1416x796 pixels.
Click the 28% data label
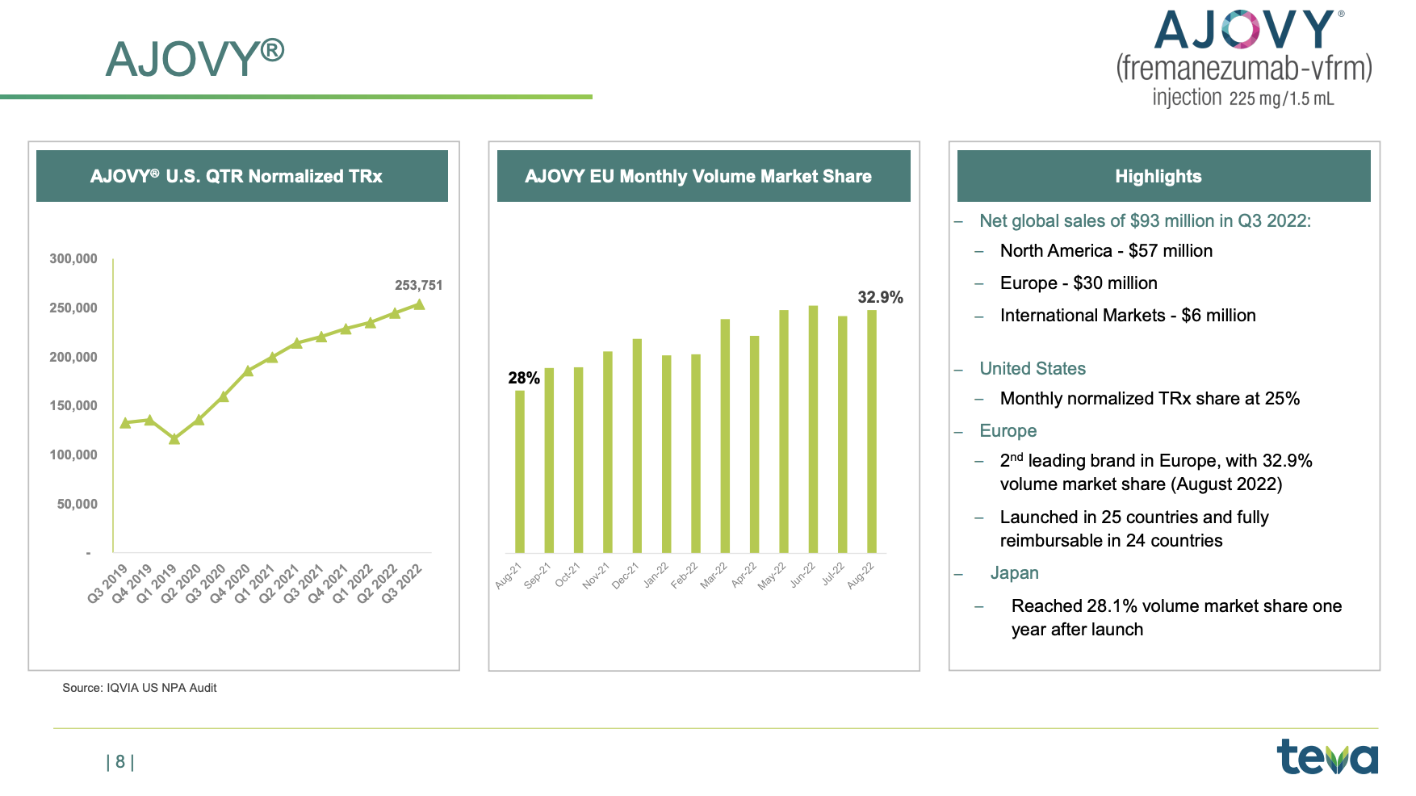(524, 378)
